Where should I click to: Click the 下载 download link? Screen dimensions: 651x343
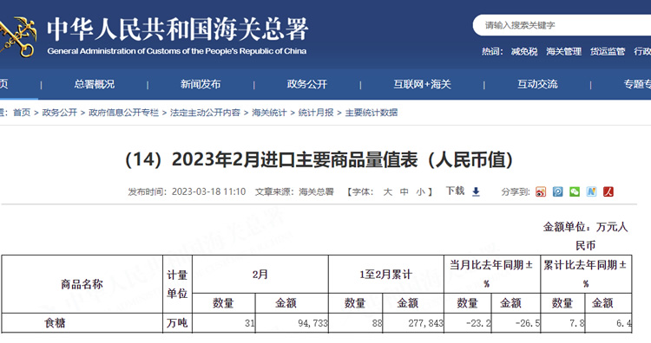point(455,191)
